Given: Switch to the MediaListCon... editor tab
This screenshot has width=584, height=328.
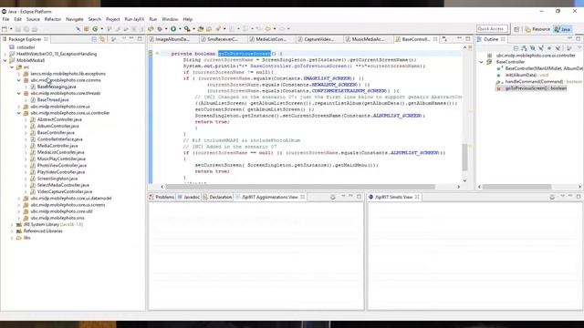Looking at the screenshot, I should coord(271,39).
